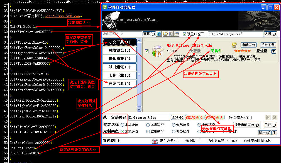The image size is (281, 163).
Task: Click the 浏览(B) browse button
Action: 177,117
